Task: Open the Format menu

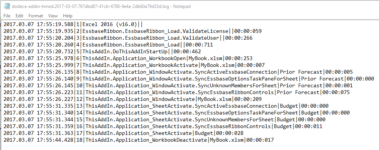Action: pos(36,16)
